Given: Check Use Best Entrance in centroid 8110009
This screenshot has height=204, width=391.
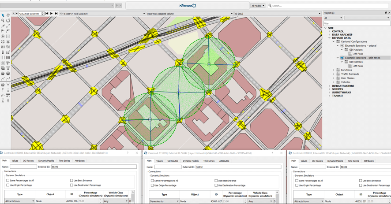Looking at the screenshot, I should click(x=71, y=180).
